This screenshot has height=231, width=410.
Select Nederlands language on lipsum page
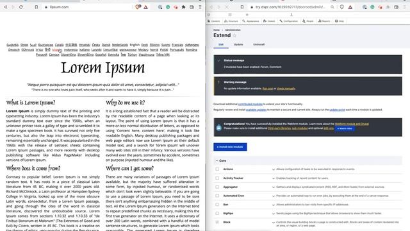coord(120,45)
